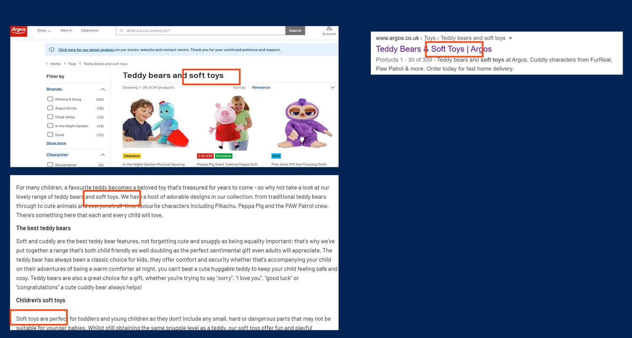Follow 'Click here for our latest updates' link
Image resolution: width=632 pixels, height=338 pixels.
point(86,50)
